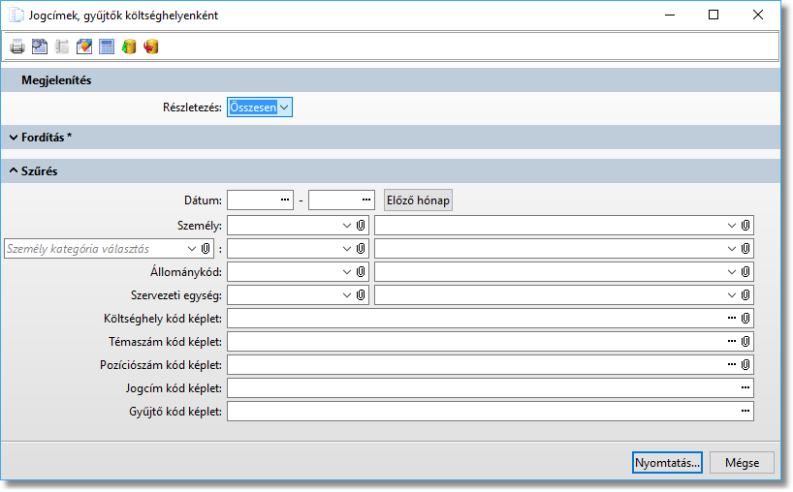Click ellipsis in Témaszám kód képlet field

pyautogui.click(x=732, y=342)
